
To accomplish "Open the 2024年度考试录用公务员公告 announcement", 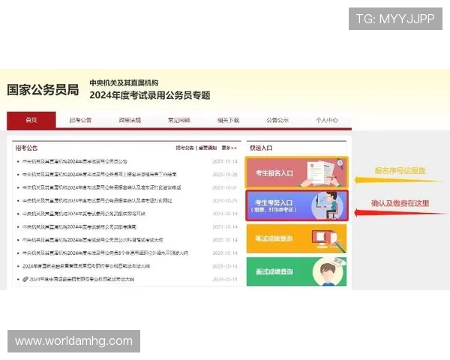I will 75,161.
